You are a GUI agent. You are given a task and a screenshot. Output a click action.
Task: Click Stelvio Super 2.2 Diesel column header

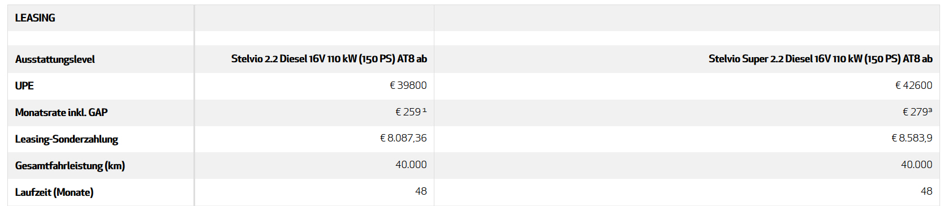point(821,59)
